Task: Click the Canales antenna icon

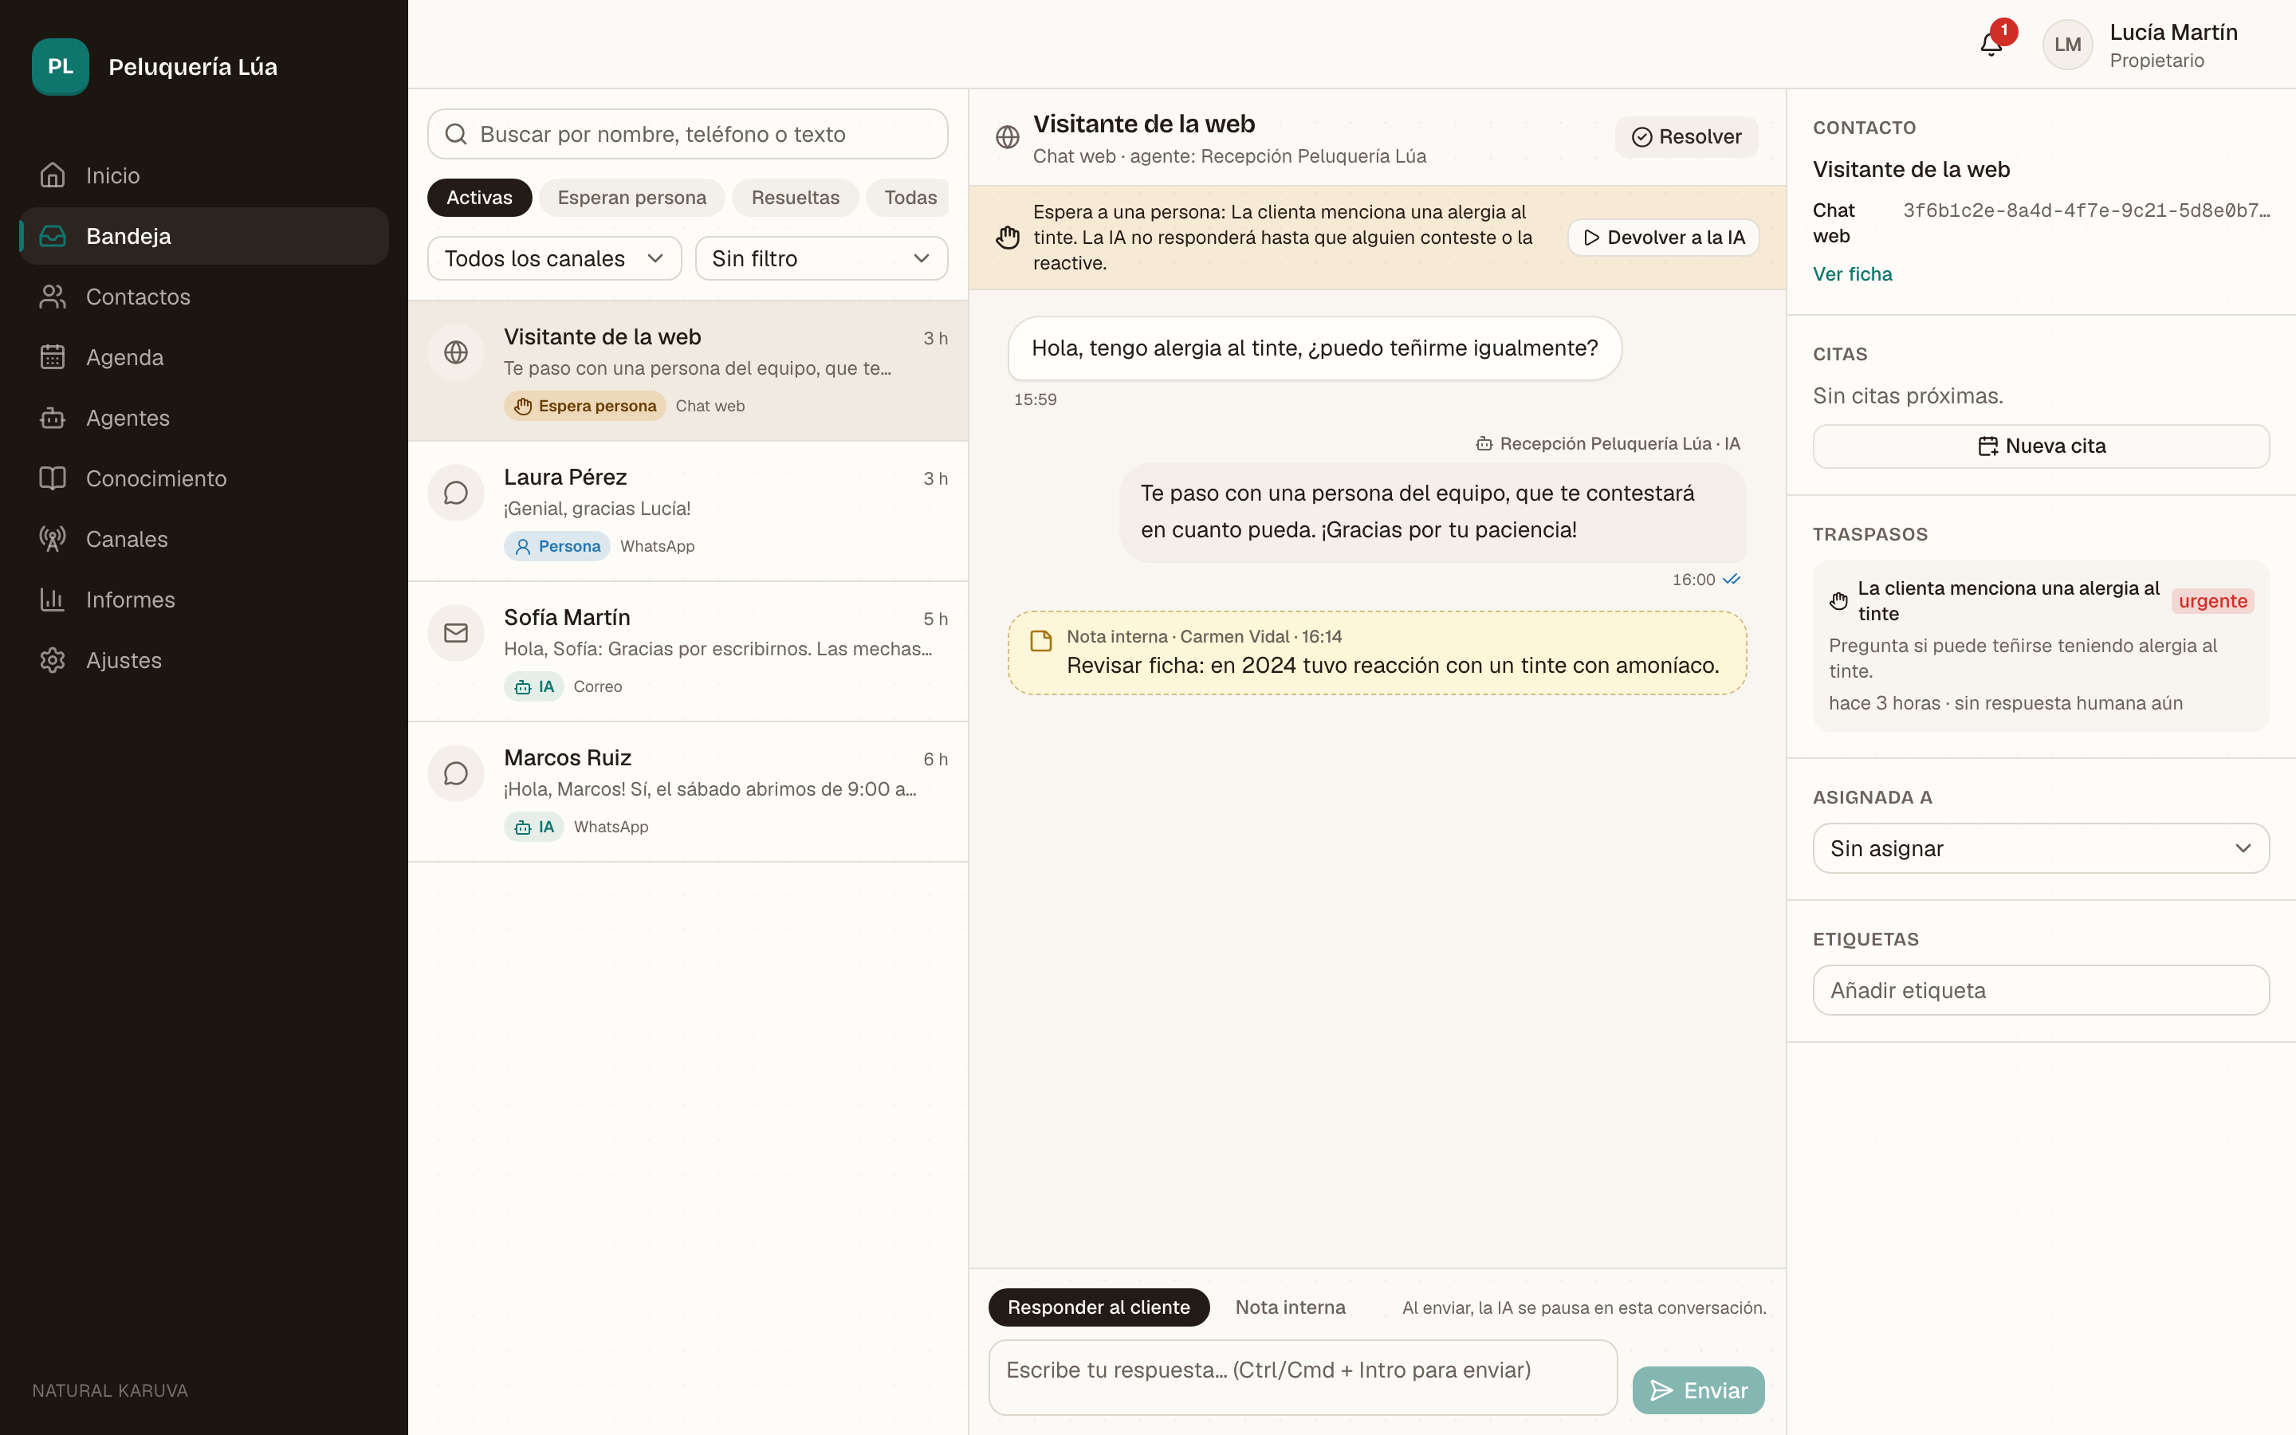Action: pos(52,539)
